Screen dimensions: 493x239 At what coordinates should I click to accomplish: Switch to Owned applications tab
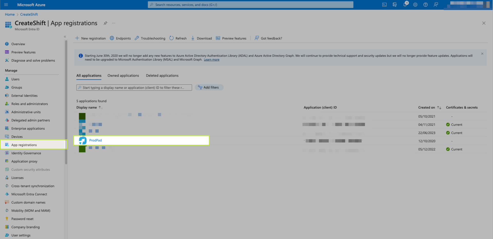tap(123, 75)
